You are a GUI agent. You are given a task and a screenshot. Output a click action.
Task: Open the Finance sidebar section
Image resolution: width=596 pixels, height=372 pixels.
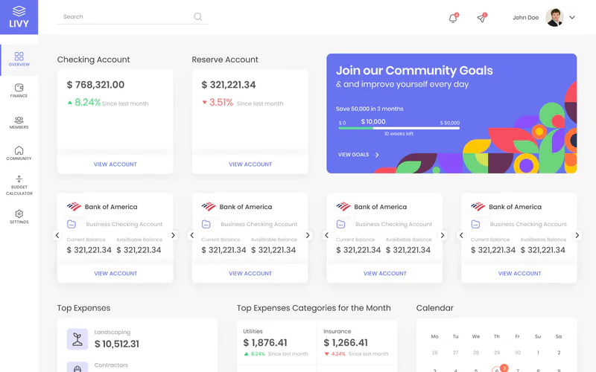19,91
